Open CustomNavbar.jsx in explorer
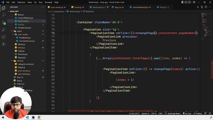The image size is (213, 120). click(26, 18)
